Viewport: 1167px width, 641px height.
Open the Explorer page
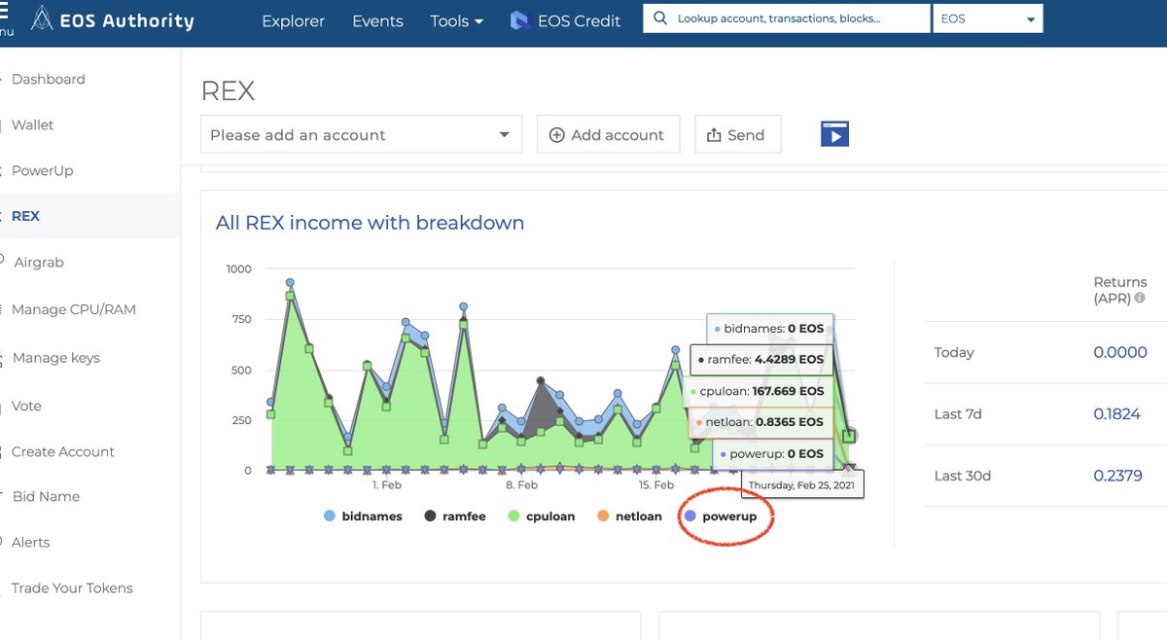coord(293,20)
